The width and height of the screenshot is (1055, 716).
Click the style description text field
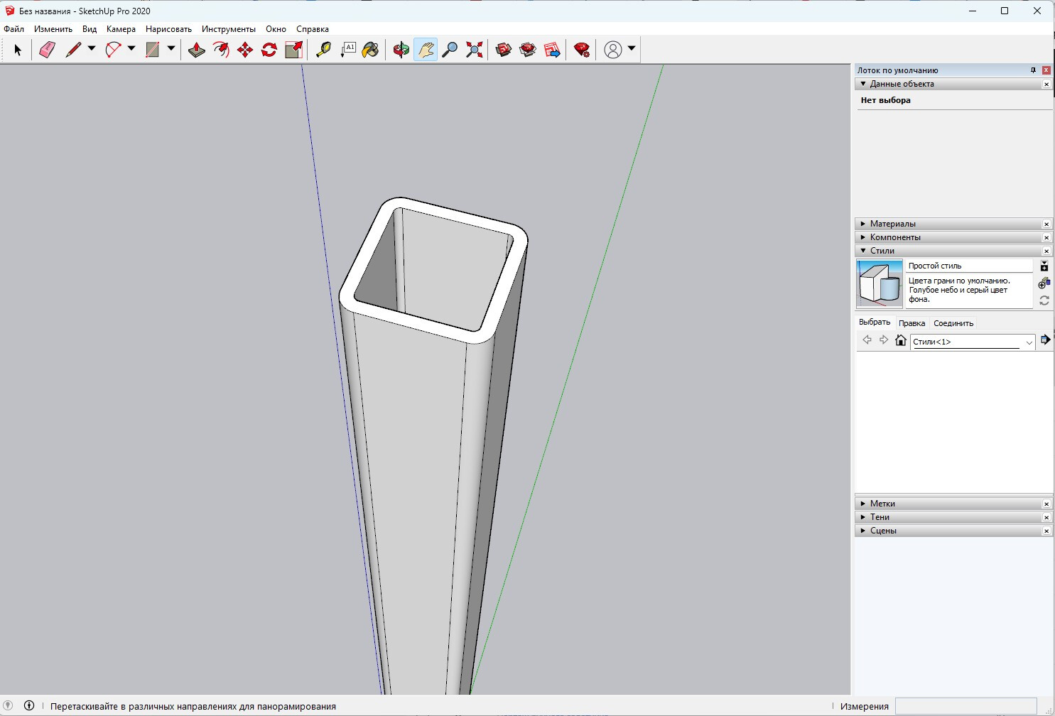pyautogui.click(x=969, y=291)
